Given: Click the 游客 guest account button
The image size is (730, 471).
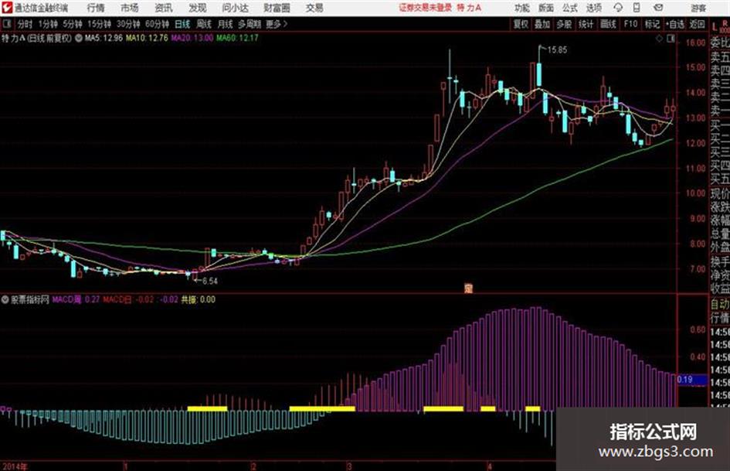Looking at the screenshot, I should (x=698, y=8).
